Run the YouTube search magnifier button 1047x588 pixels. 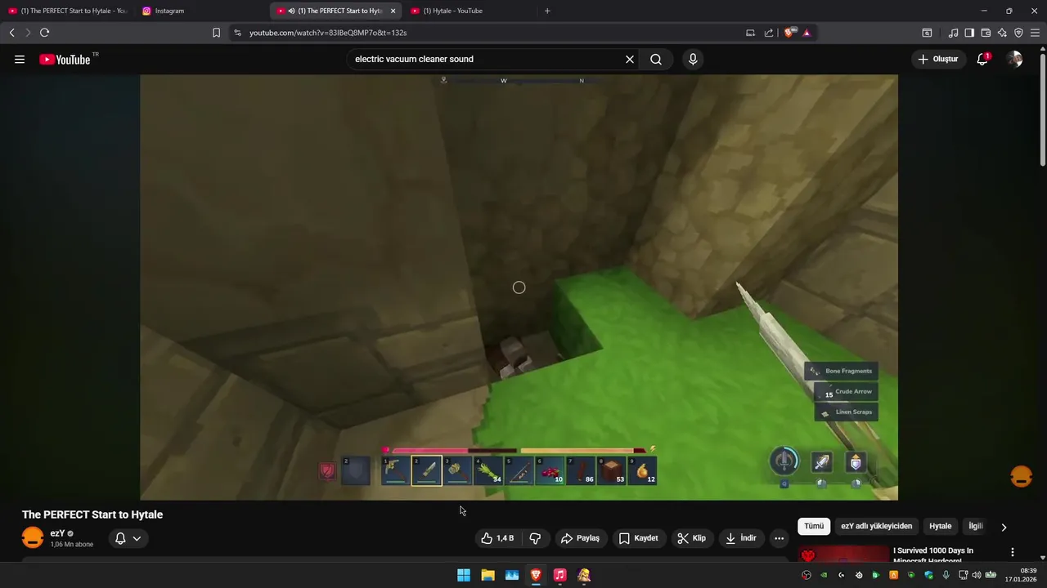[x=656, y=60]
